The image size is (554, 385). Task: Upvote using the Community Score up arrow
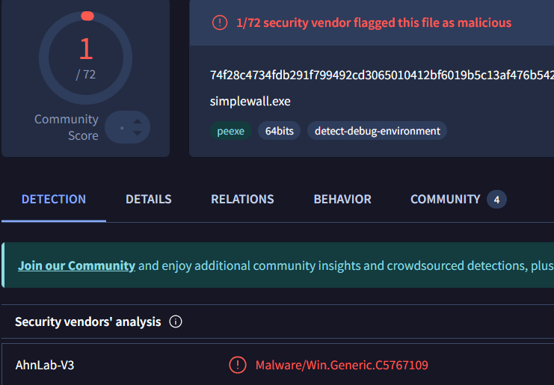[137, 122]
